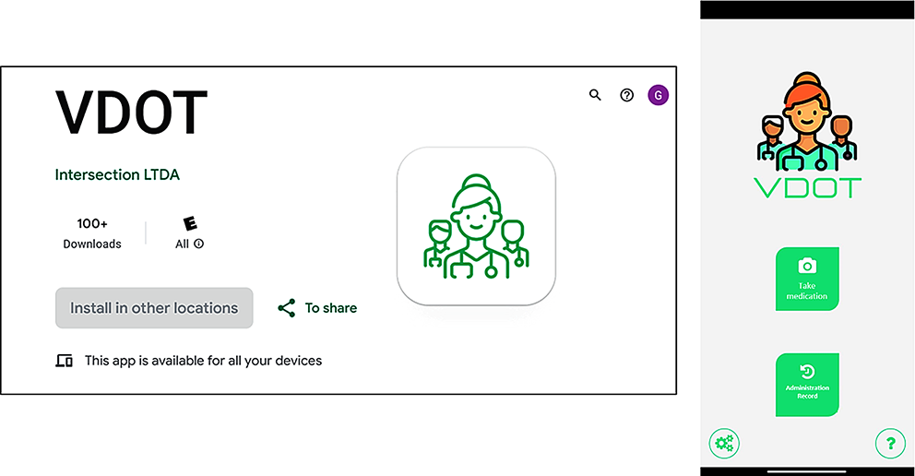Viewport: 915px width, 476px height.
Task: Click the search magnifier icon
Action: click(595, 94)
